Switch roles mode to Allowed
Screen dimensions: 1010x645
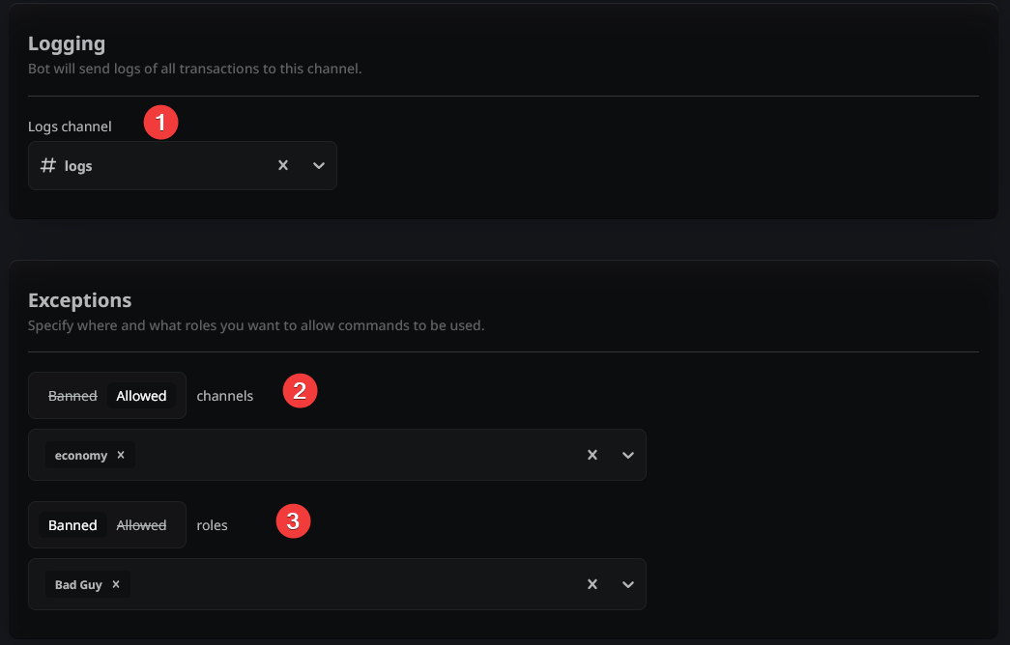click(x=141, y=525)
